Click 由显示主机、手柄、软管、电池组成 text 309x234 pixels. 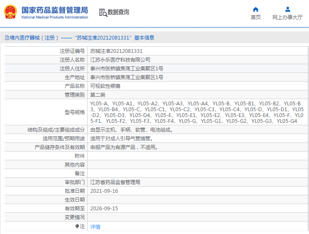tap(131, 130)
